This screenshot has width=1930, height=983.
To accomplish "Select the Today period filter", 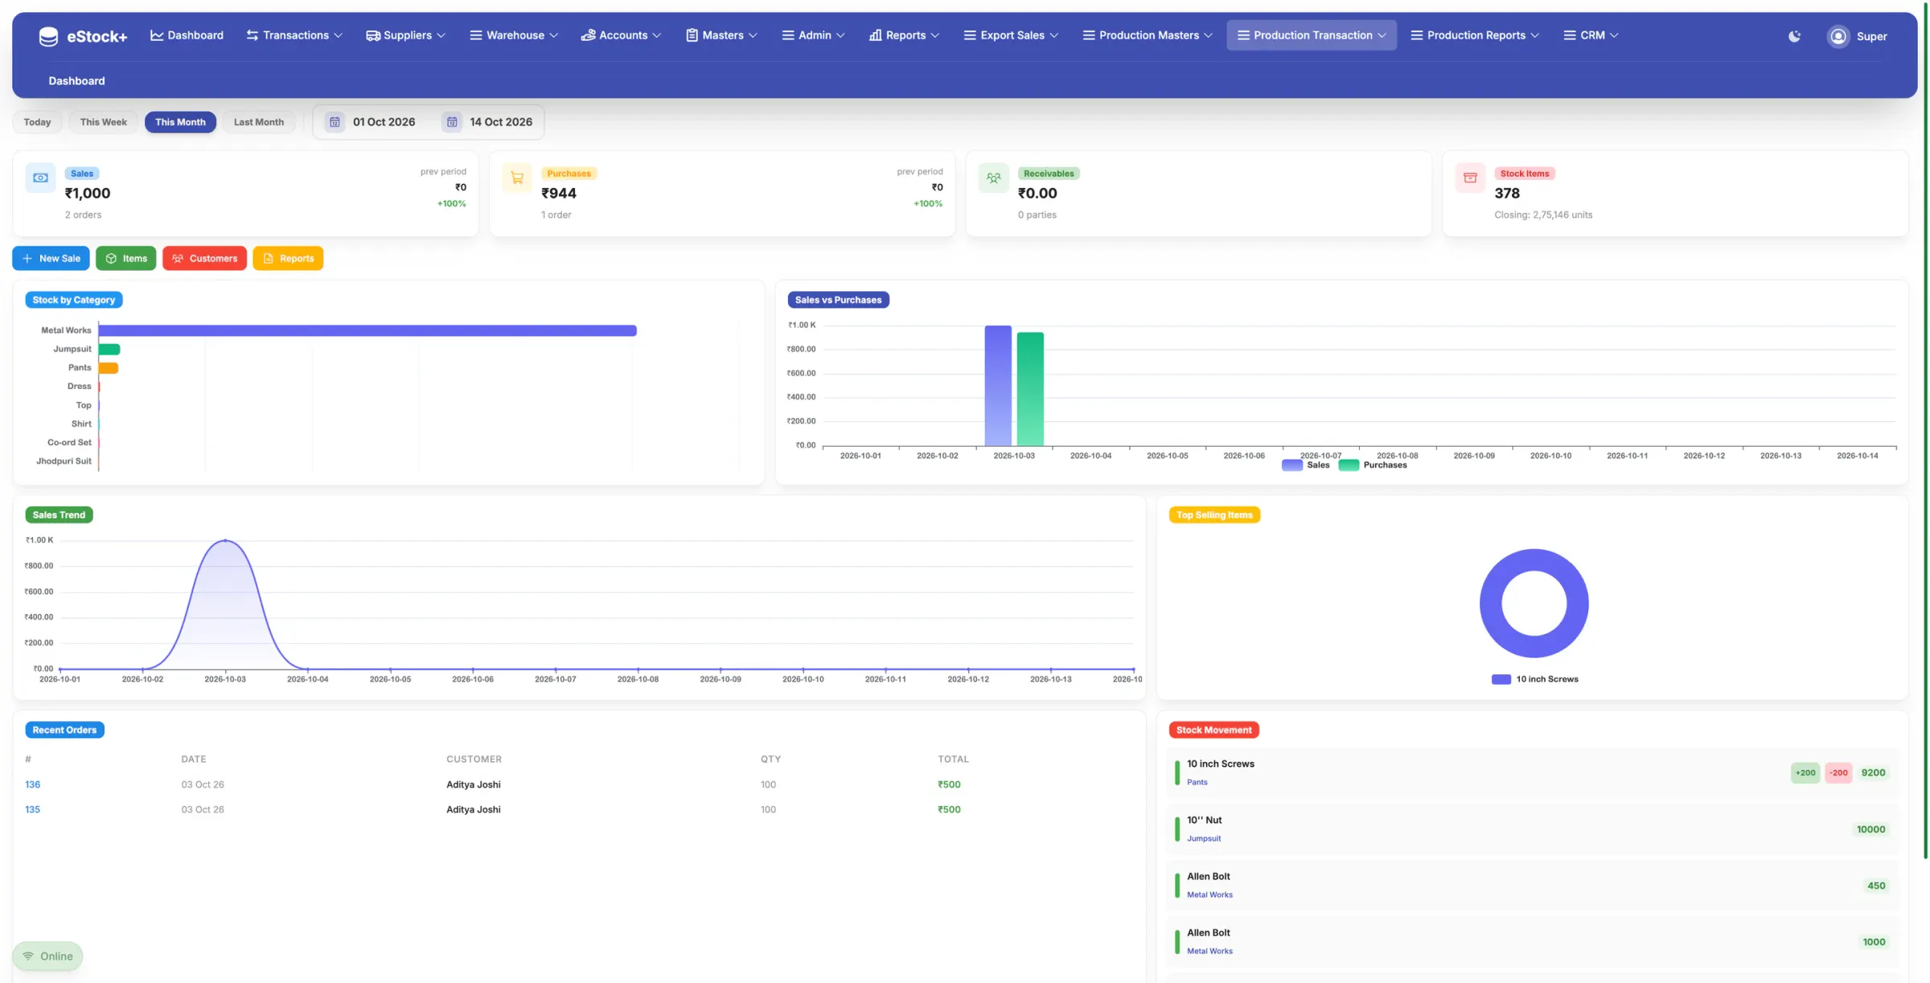I will tap(37, 122).
